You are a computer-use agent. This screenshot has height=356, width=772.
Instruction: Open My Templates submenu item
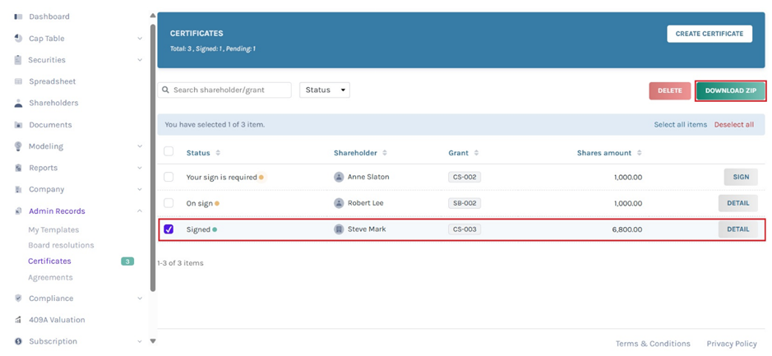[53, 230]
